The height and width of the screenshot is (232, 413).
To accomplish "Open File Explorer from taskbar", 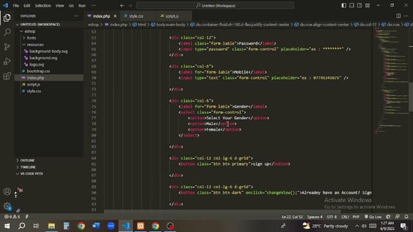I will point(52,226).
